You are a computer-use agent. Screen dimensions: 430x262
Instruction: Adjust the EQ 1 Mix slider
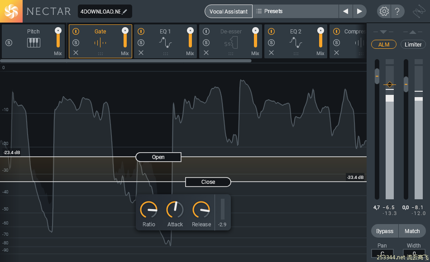(190, 37)
